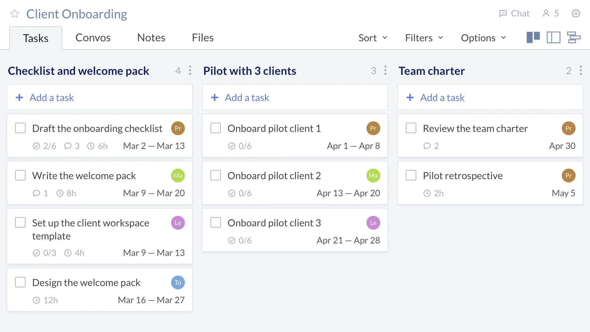Click the May 5 due date
The image size is (590, 332).
[x=563, y=193]
